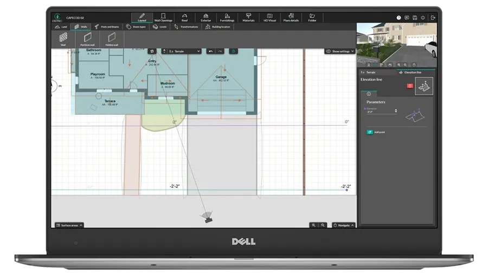Open the Layout tab
The image size is (488, 274).
pos(142,17)
